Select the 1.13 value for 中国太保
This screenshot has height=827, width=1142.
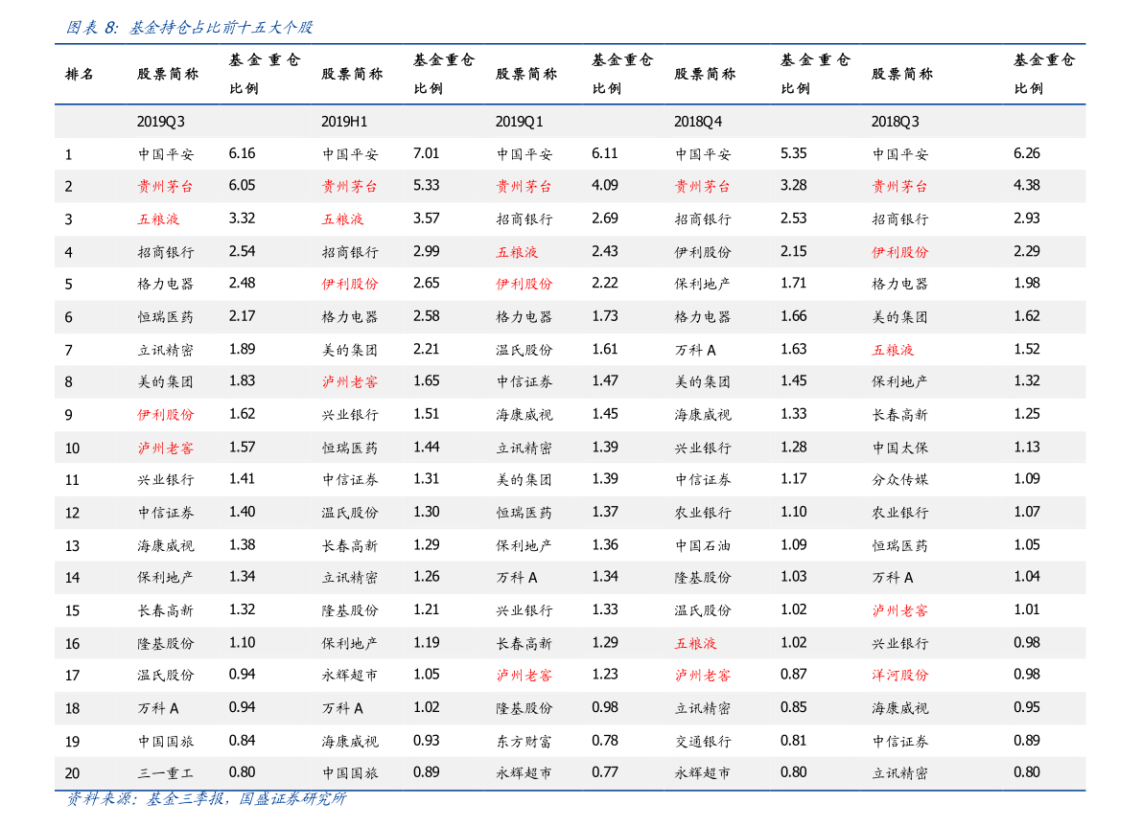pyautogui.click(x=1026, y=447)
